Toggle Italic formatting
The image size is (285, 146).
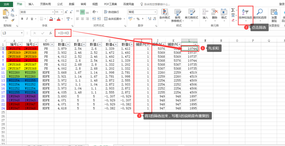click(27, 19)
